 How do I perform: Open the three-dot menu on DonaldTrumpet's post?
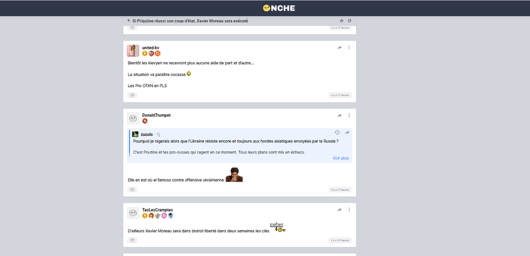pos(349,115)
